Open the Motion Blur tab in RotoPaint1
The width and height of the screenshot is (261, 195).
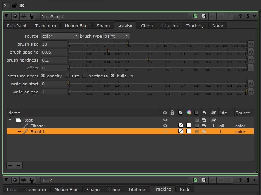pyautogui.click(x=76, y=26)
